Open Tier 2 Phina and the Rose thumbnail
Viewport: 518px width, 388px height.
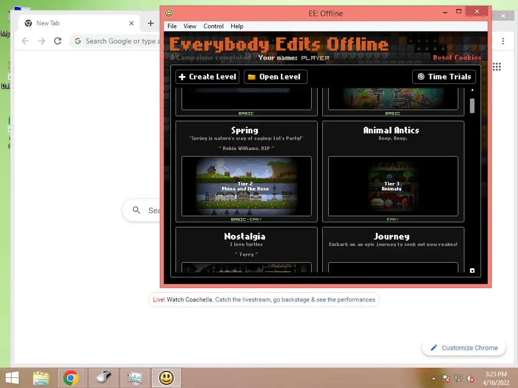click(246, 186)
